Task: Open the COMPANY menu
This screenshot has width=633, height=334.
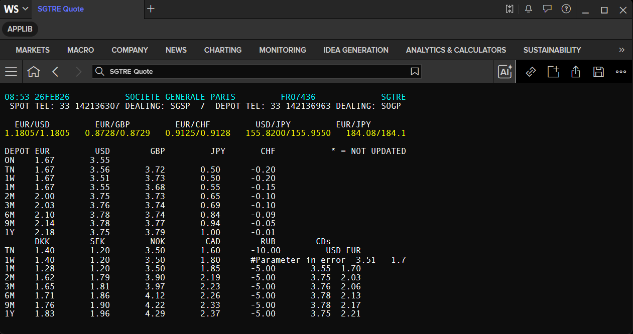Action: [130, 50]
